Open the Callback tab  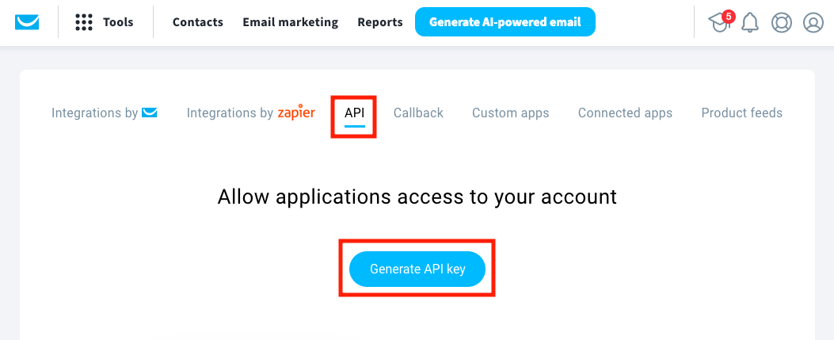click(418, 113)
